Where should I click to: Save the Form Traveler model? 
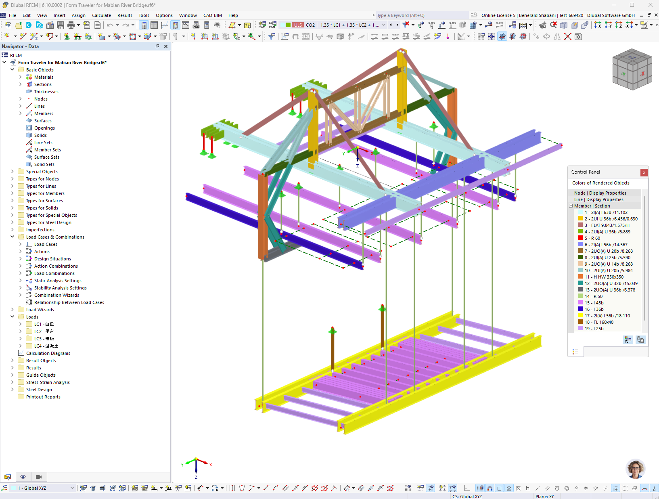coord(60,25)
